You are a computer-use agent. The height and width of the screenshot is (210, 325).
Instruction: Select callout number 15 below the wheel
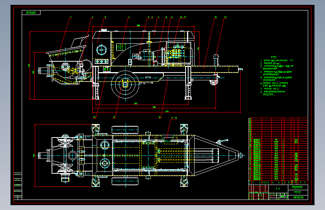point(114,117)
